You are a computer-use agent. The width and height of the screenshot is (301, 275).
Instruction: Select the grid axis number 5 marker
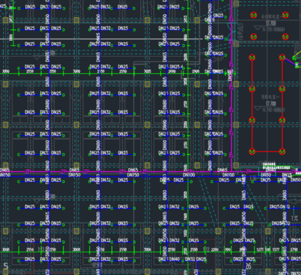click(6, 266)
